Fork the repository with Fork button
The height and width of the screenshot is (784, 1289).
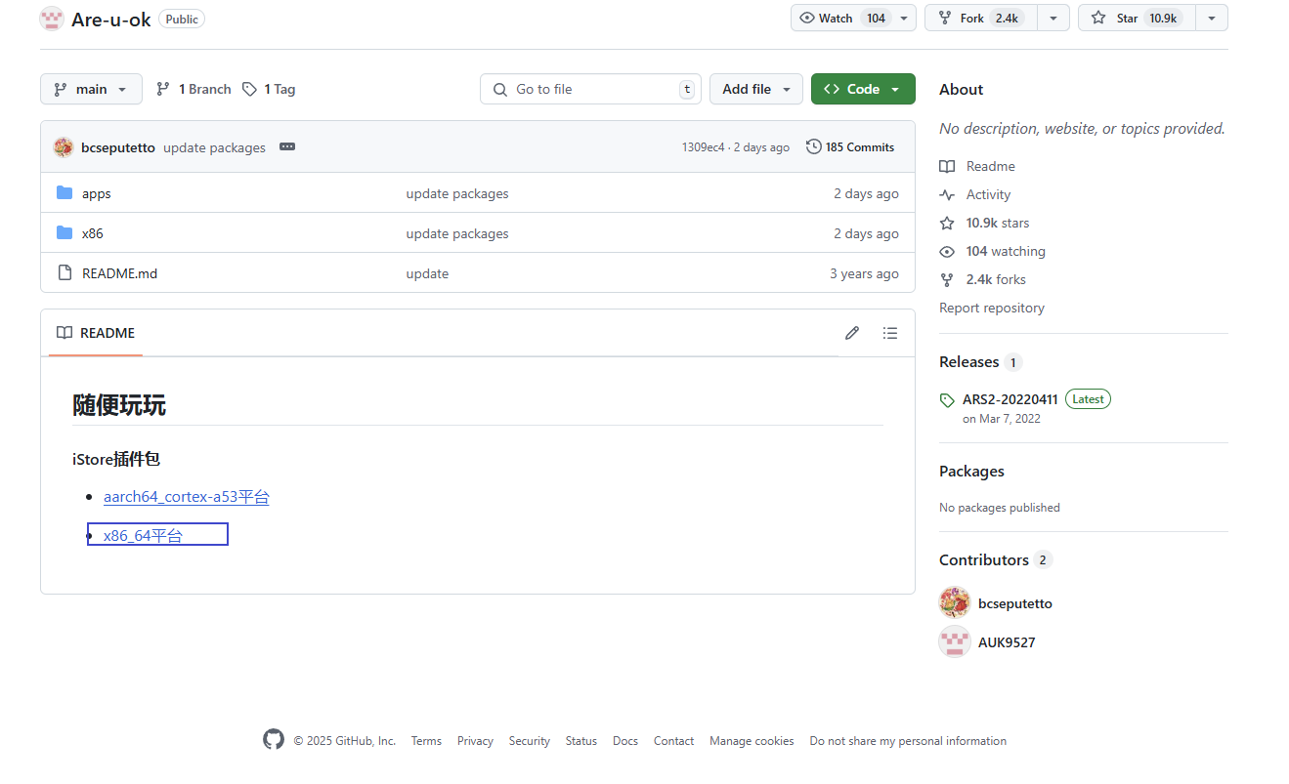981,18
